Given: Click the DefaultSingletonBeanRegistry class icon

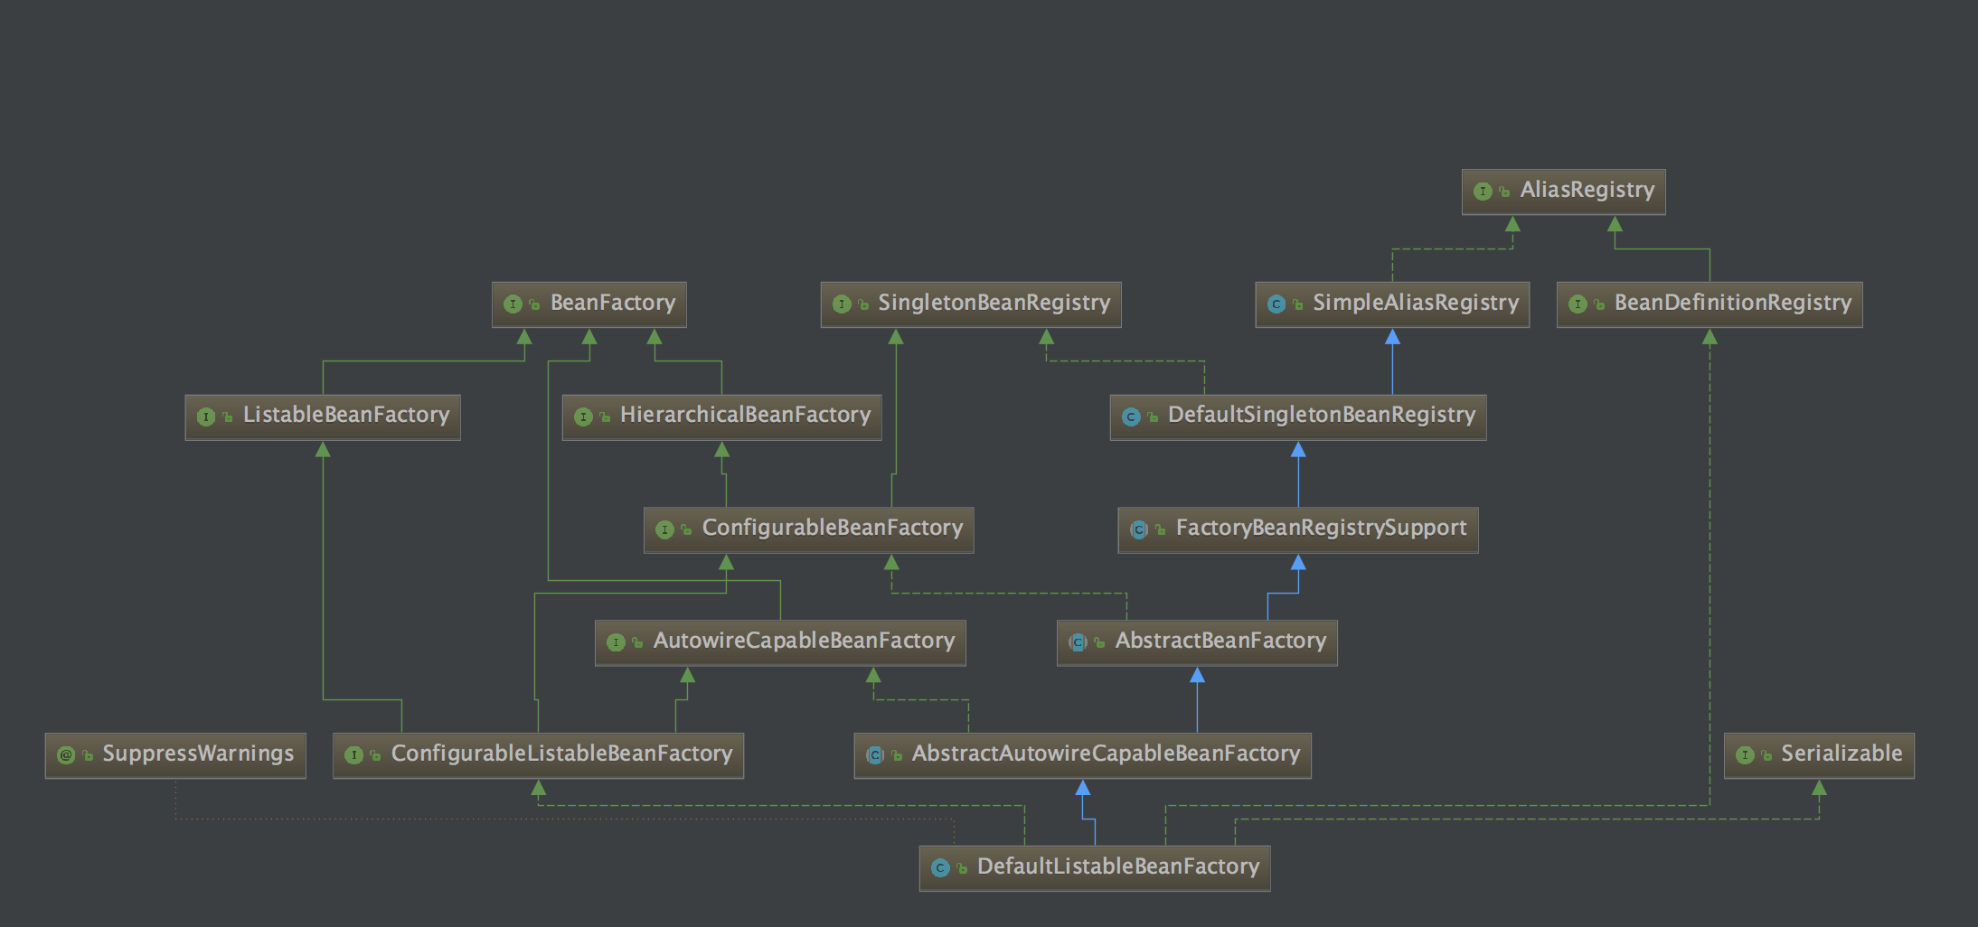Looking at the screenshot, I should click(1131, 417).
